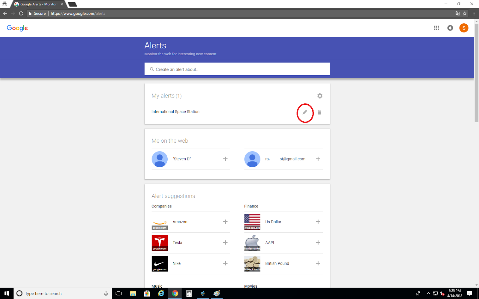
Task: Open My alerts settings gear
Action: (320, 96)
